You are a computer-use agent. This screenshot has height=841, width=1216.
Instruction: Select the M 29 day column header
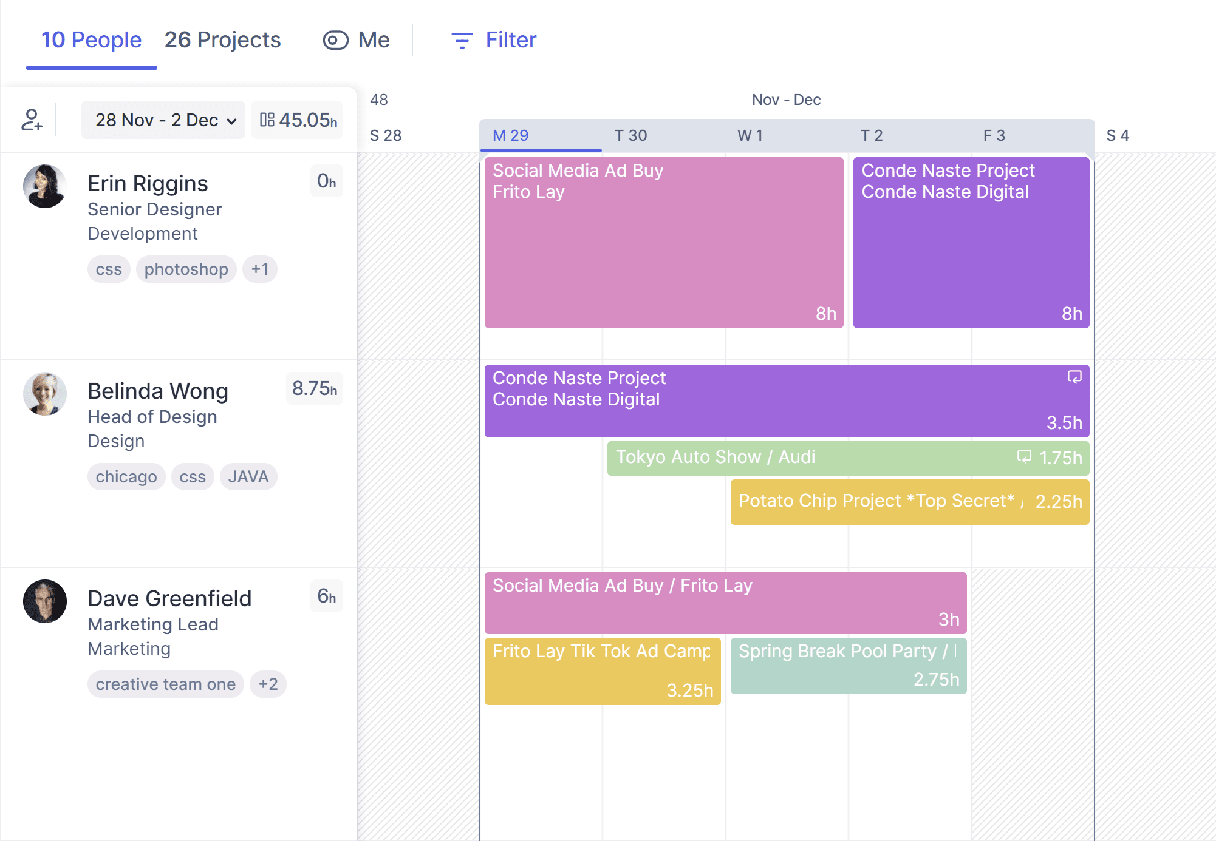pyautogui.click(x=510, y=135)
